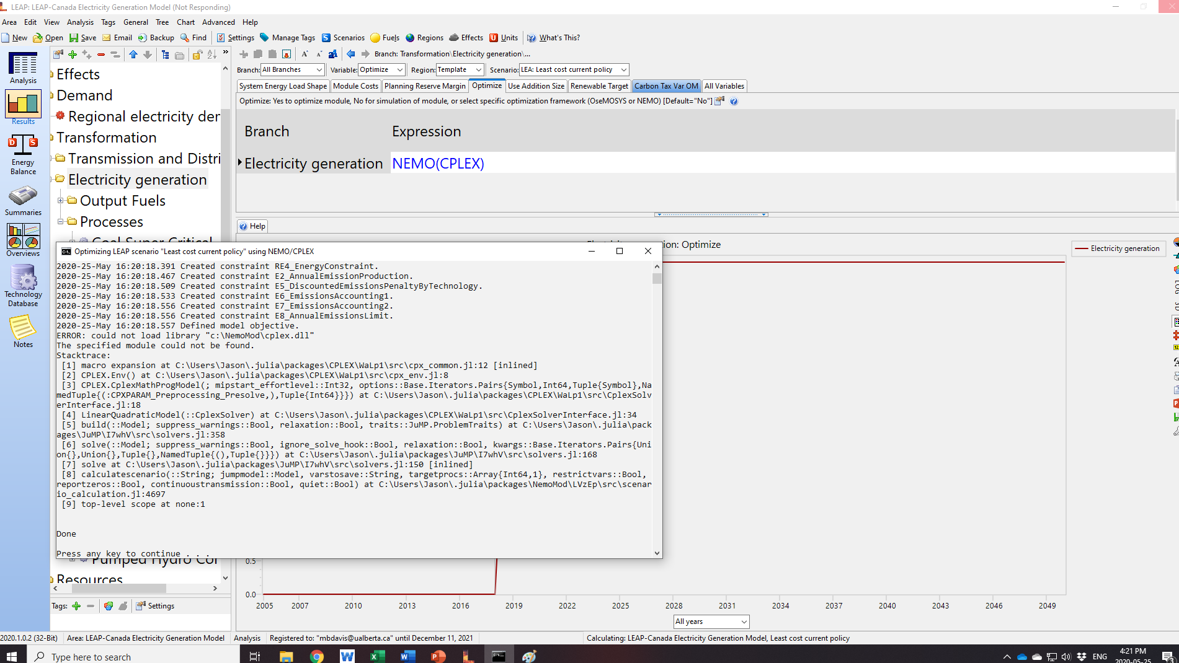Open the All years dropdown below chart

coord(711,621)
